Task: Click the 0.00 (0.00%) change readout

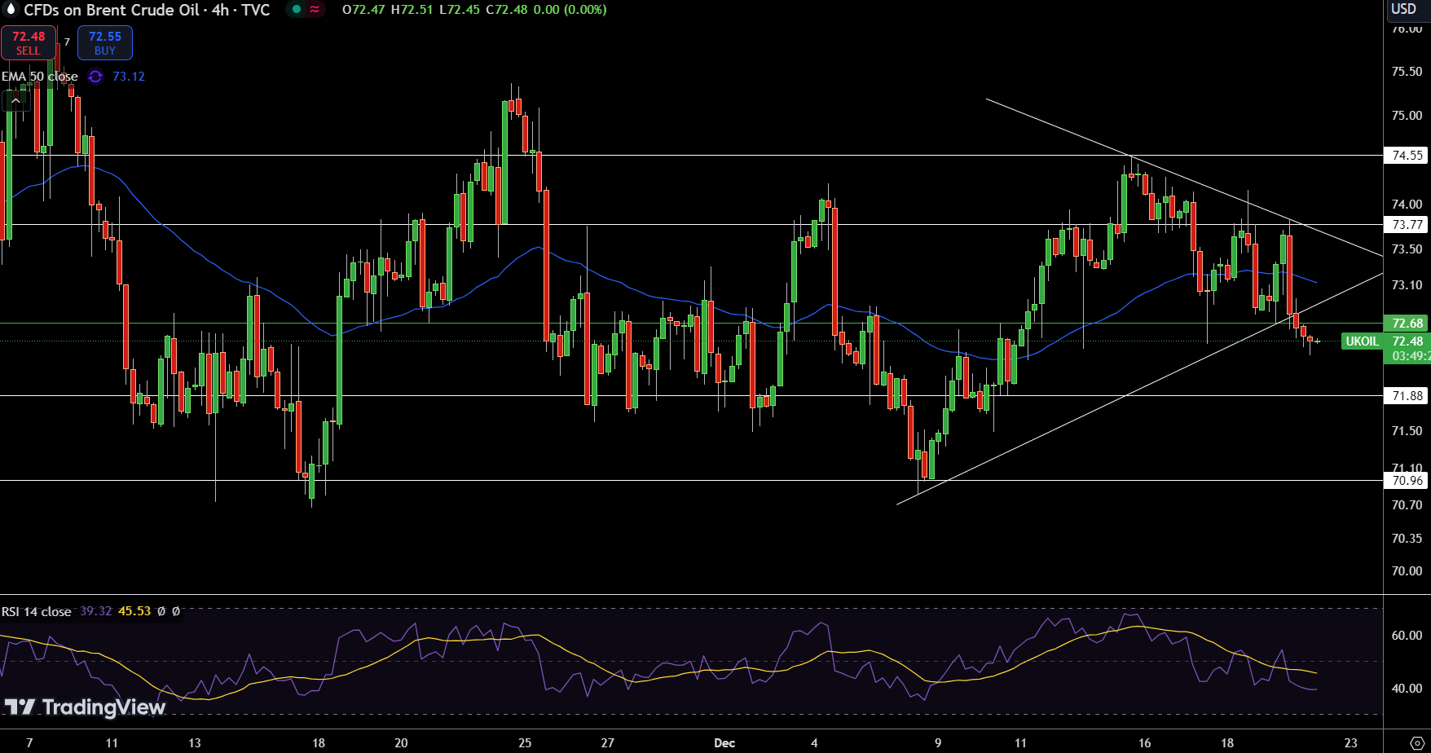Action: pos(570,10)
